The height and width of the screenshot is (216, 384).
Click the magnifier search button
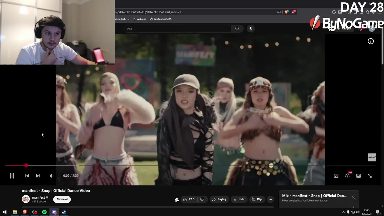[x=237, y=28]
